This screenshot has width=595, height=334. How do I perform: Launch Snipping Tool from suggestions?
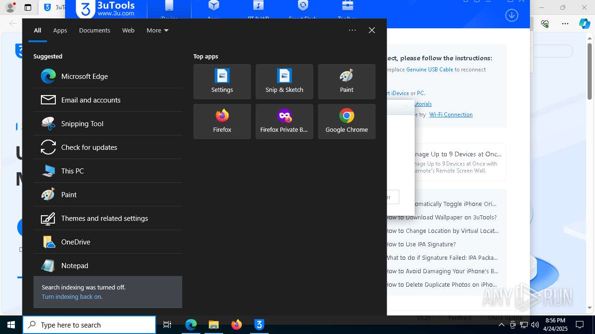(108, 123)
